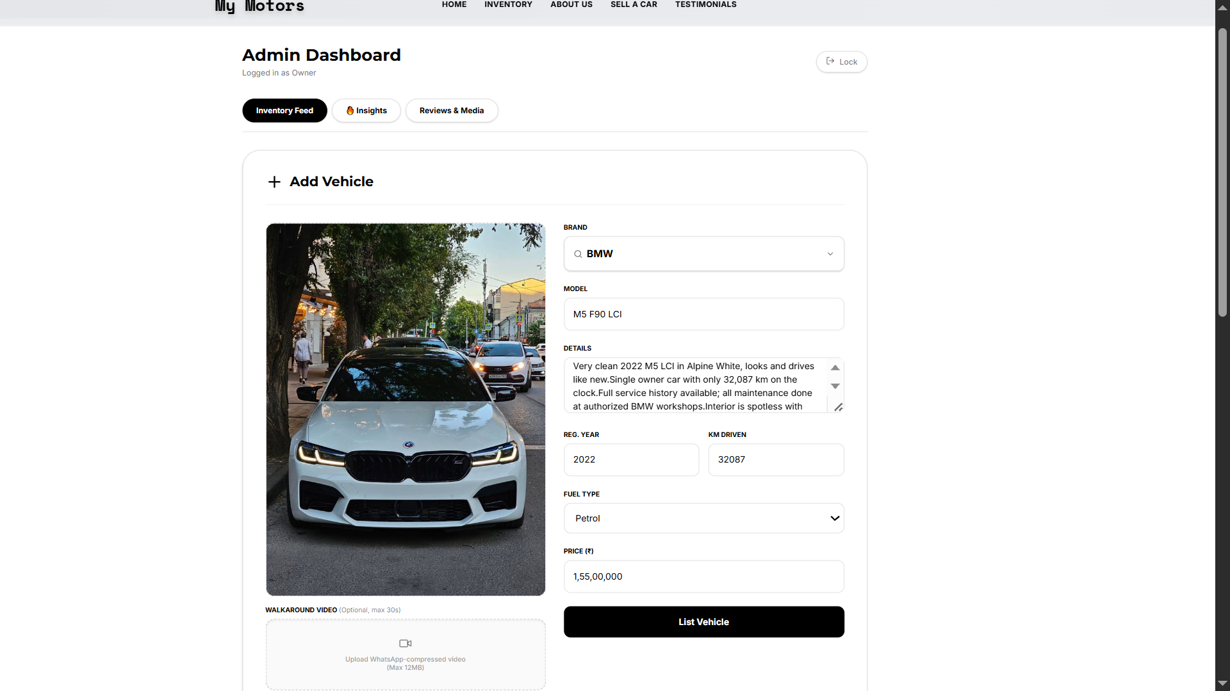The width and height of the screenshot is (1230, 691).
Task: Select the Inventory Feed tab
Action: (284, 111)
